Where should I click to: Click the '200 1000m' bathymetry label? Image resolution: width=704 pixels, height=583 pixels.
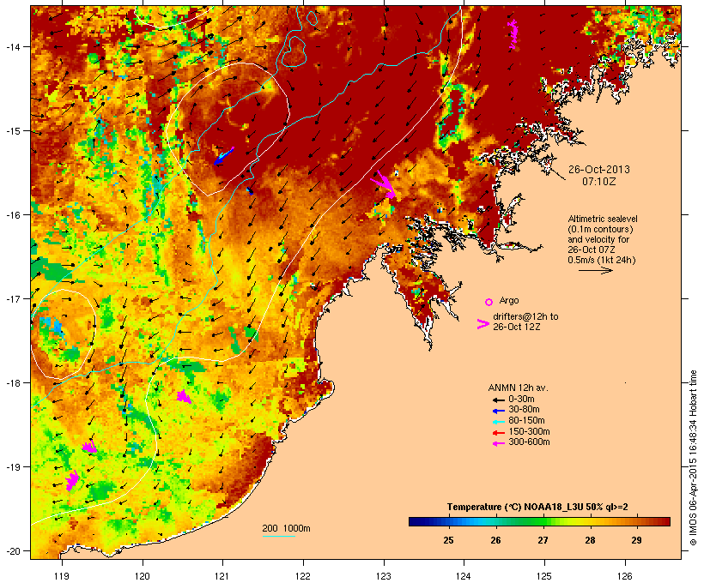point(286,528)
